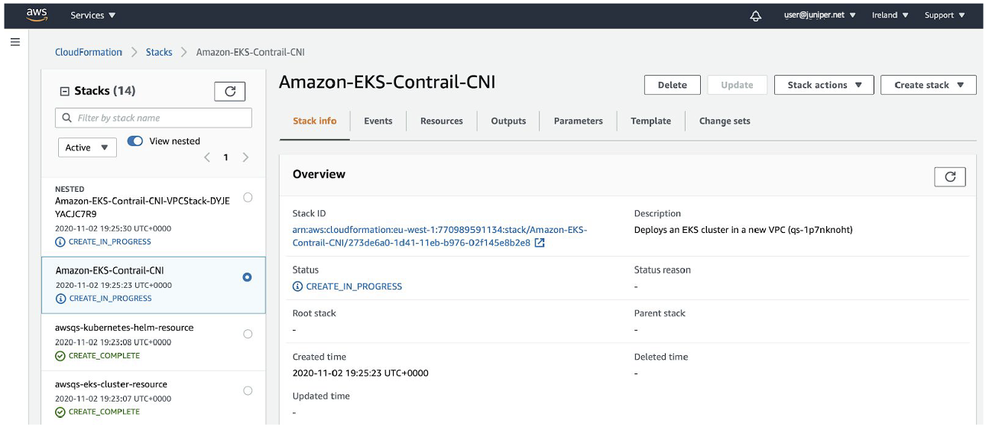Follow the CloudFormation breadcrumb link

pyautogui.click(x=89, y=52)
